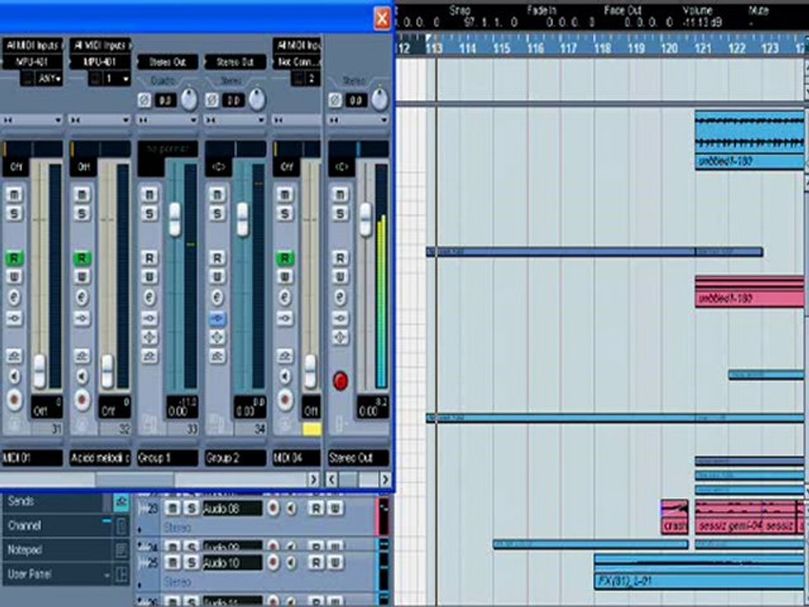This screenshot has width=809, height=607.
Task: Click Group 1 EQ bypass icon
Action: pyautogui.click(x=150, y=337)
